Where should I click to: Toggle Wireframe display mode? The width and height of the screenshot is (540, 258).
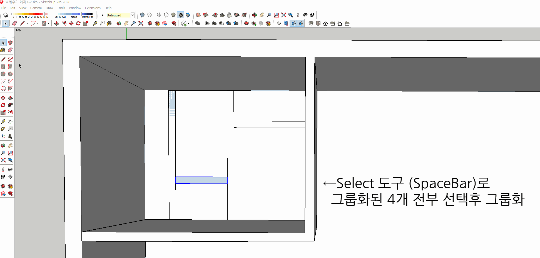click(158, 15)
